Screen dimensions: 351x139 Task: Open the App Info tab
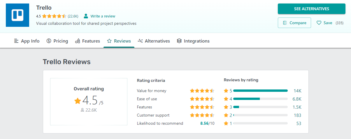click(x=27, y=41)
